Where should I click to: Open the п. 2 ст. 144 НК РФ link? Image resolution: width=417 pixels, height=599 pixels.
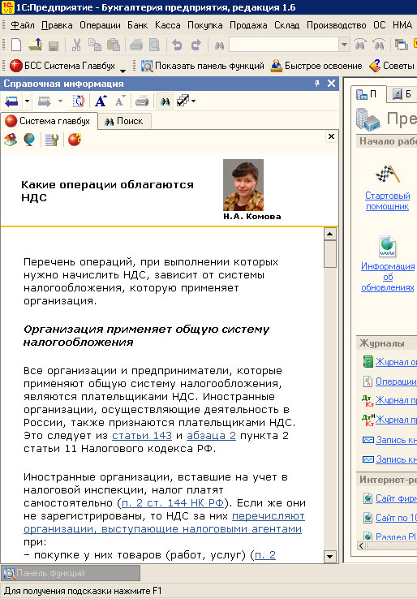(172, 502)
